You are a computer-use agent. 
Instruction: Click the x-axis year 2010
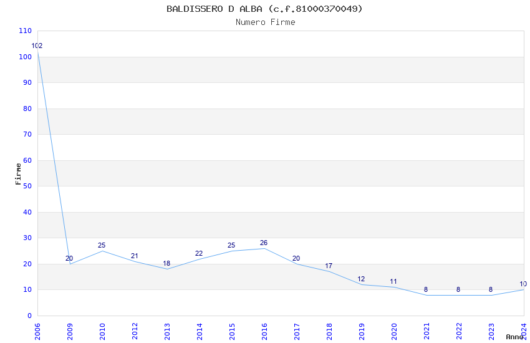(x=102, y=332)
